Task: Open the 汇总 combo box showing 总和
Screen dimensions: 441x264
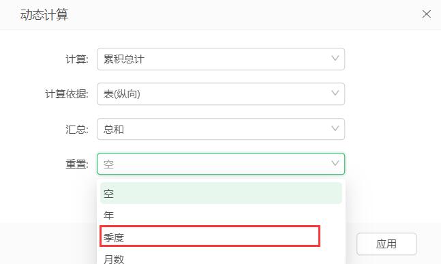Action: tap(221, 129)
